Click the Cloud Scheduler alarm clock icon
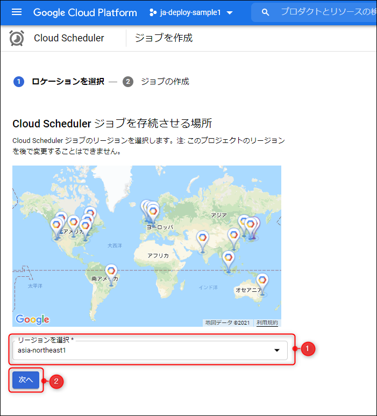The height and width of the screenshot is (416, 377). tap(17, 38)
